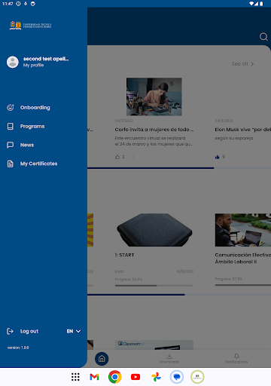Launch Gmail from the taskbar
Screen dimensions: 271x386
94,377
